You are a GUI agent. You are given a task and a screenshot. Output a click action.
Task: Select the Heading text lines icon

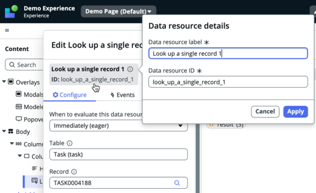pyautogui.click(x=35, y=169)
